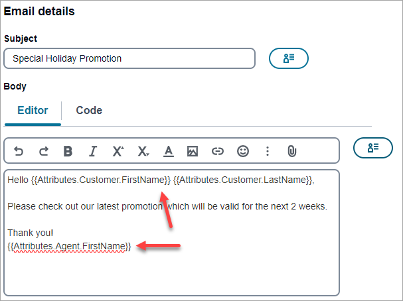Switch to the Code tab
The width and height of the screenshot is (403, 301).
coord(89,110)
